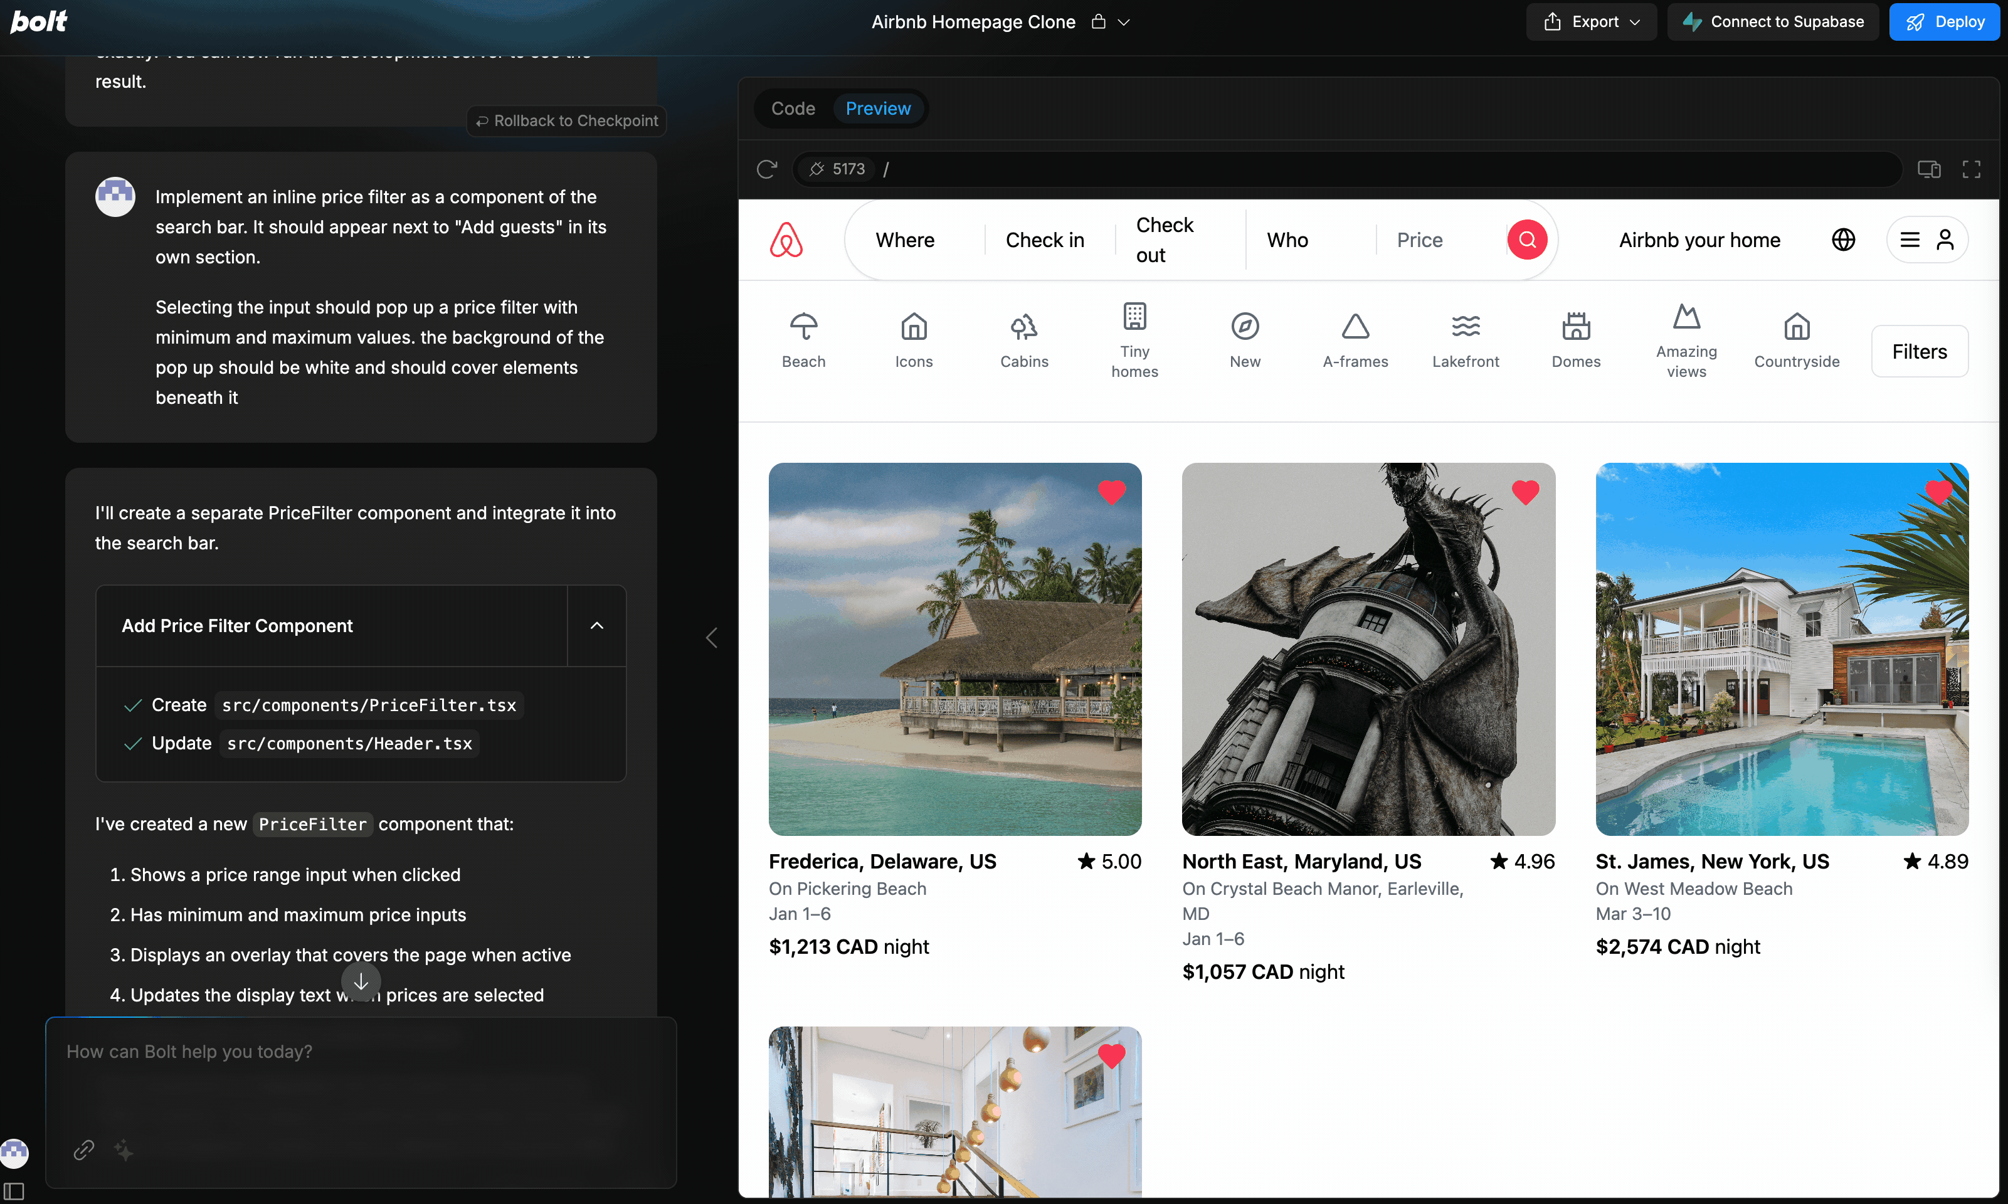2008x1204 pixels.
Task: Open fullscreen preview icon
Action: click(1972, 169)
